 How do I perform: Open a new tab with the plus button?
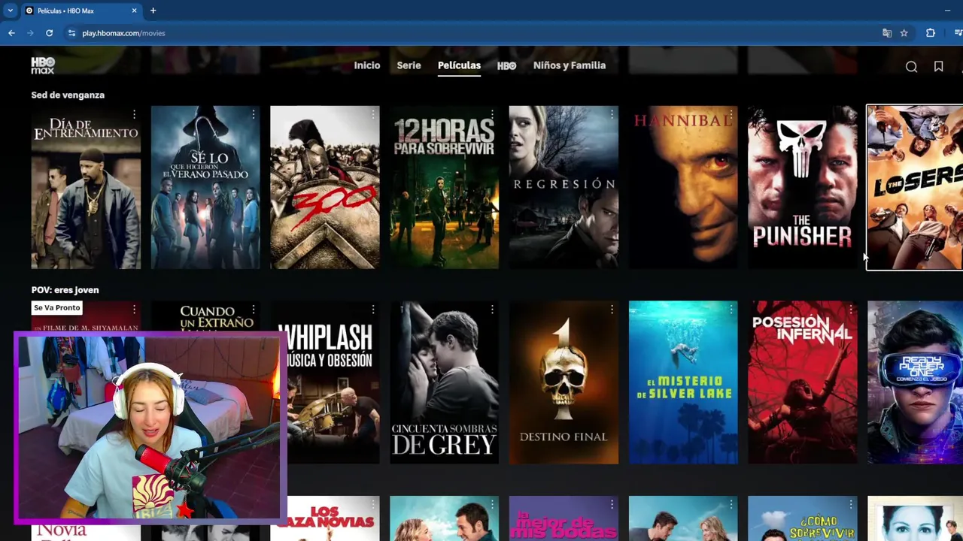point(153,11)
